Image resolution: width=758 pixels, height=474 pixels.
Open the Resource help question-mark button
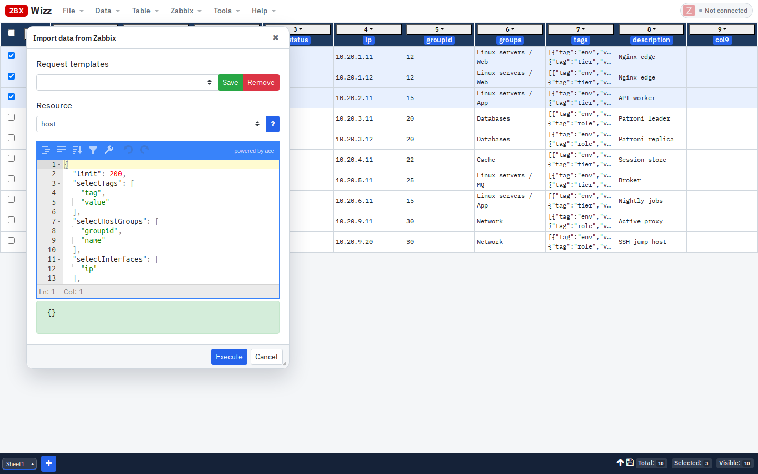273,124
